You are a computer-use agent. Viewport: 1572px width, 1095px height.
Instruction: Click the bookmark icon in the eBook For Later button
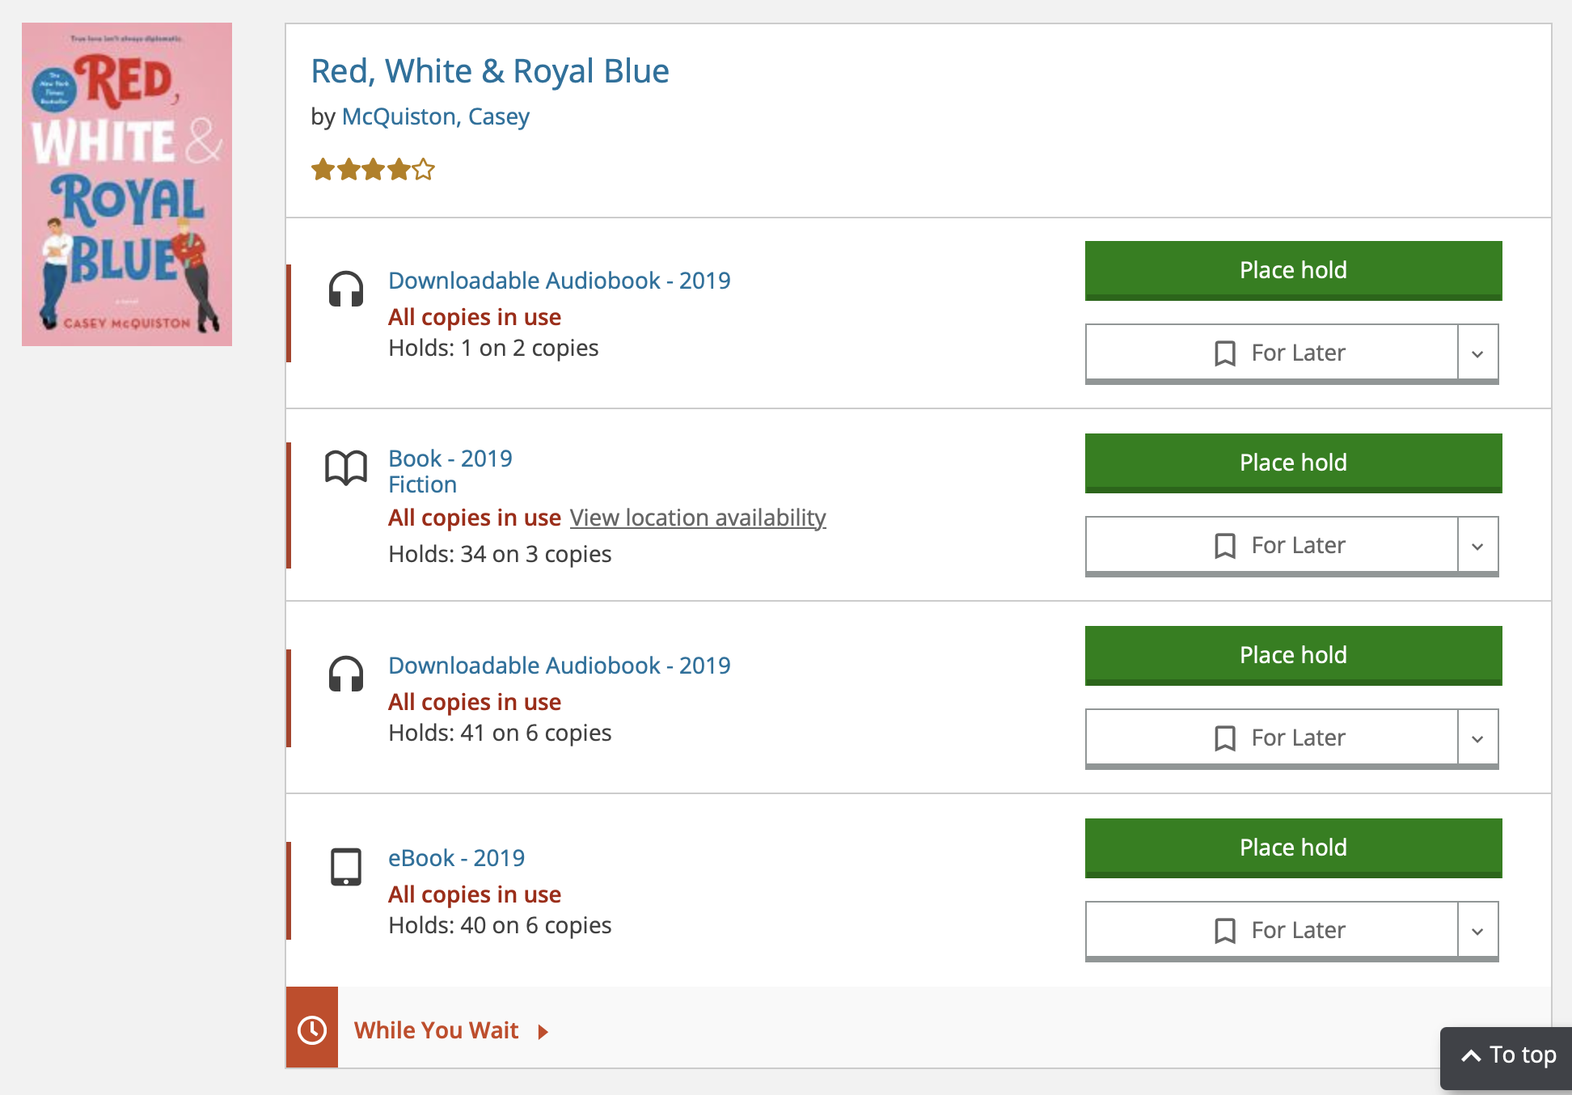(x=1225, y=931)
